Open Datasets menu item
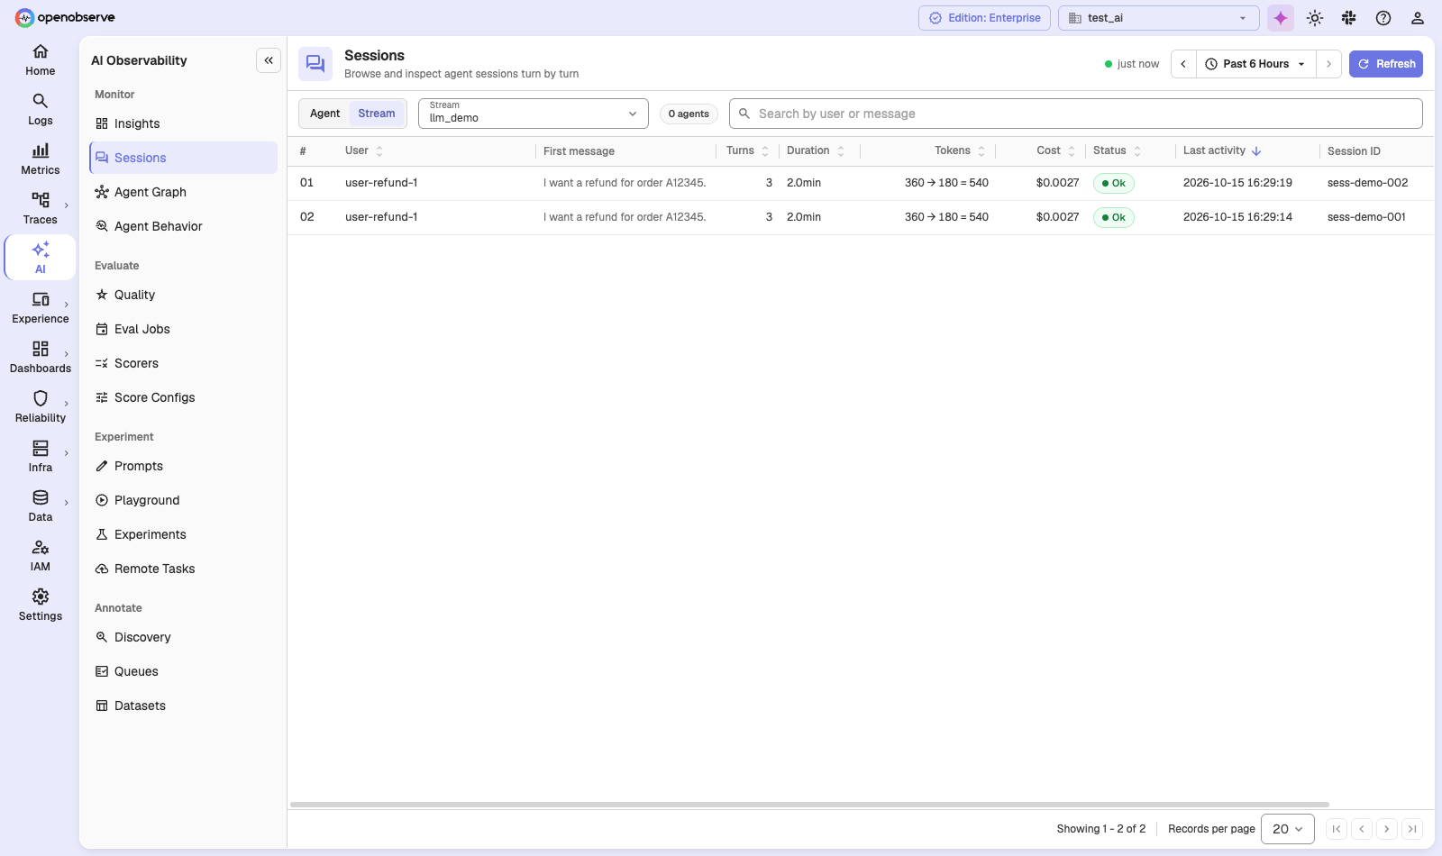Image resolution: width=1442 pixels, height=856 pixels. click(x=183, y=706)
